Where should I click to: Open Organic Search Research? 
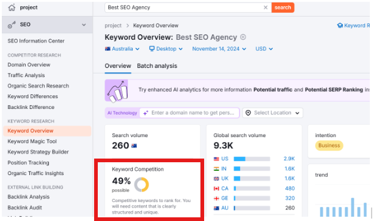(39, 86)
